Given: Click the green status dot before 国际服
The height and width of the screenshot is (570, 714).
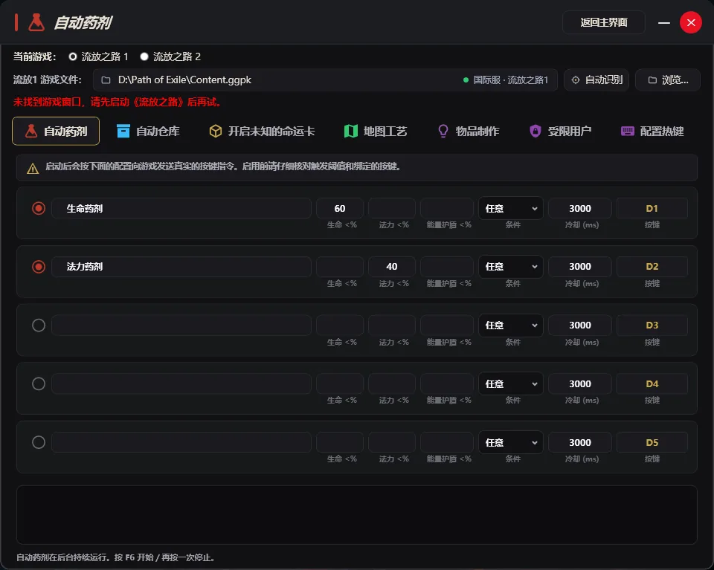Looking at the screenshot, I should pyautogui.click(x=466, y=80).
